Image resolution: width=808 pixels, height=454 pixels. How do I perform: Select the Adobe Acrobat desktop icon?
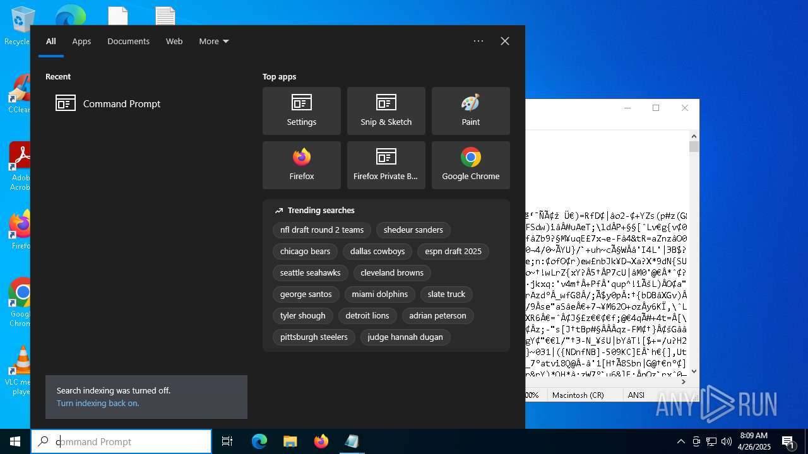point(21,166)
